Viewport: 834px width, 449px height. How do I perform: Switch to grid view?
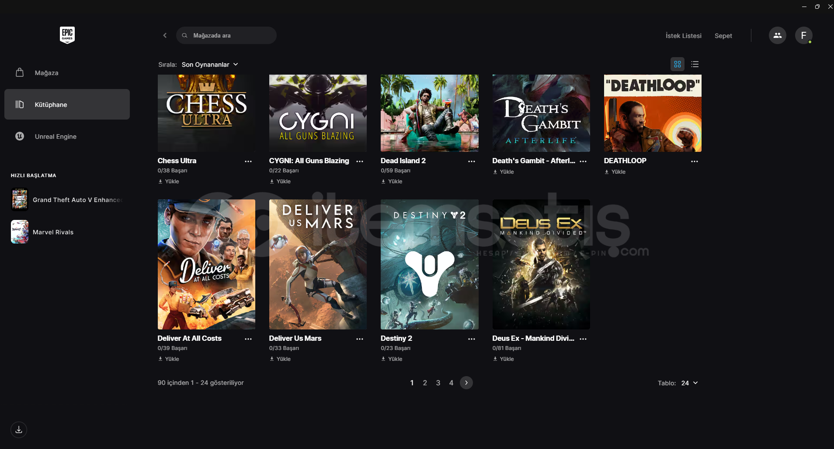pyautogui.click(x=678, y=64)
